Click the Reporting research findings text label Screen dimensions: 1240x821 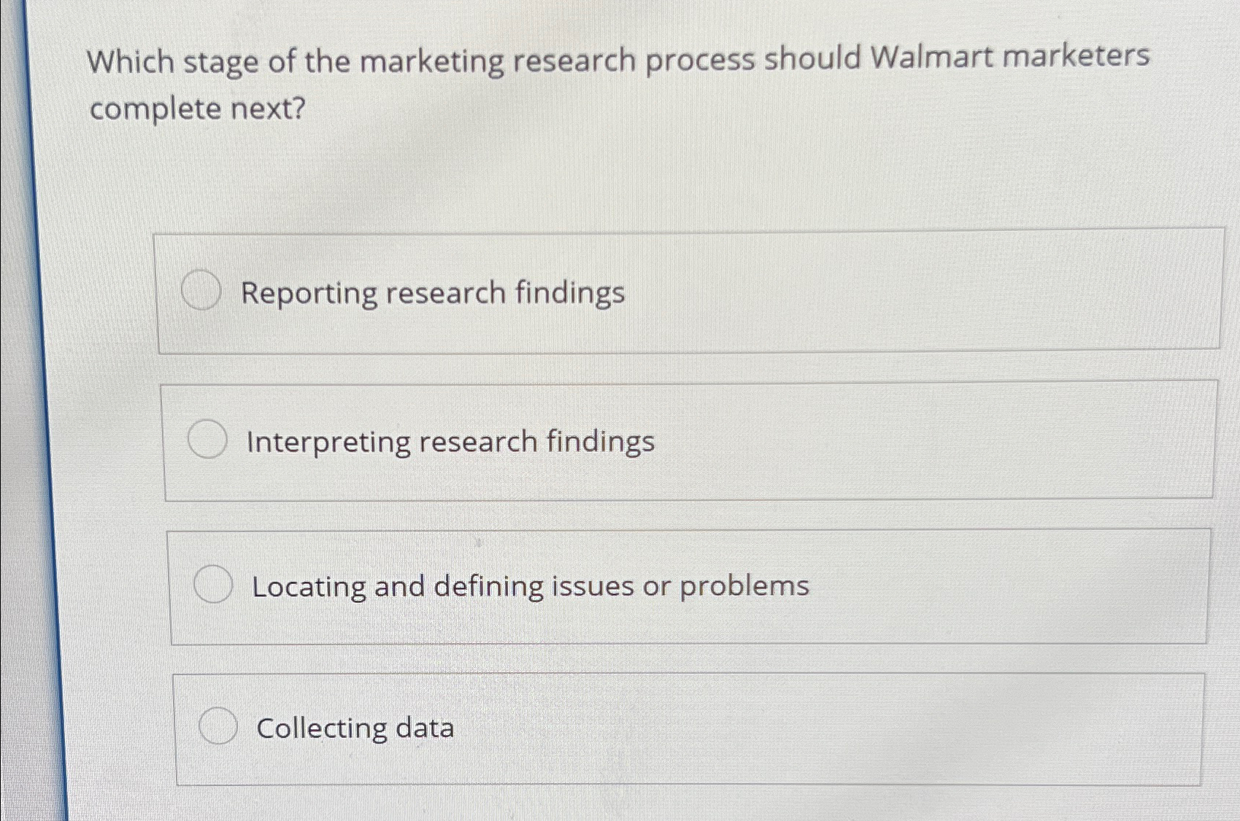coord(434,292)
